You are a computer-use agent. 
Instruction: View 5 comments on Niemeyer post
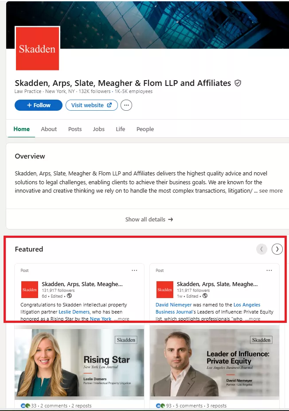[x=189, y=406]
